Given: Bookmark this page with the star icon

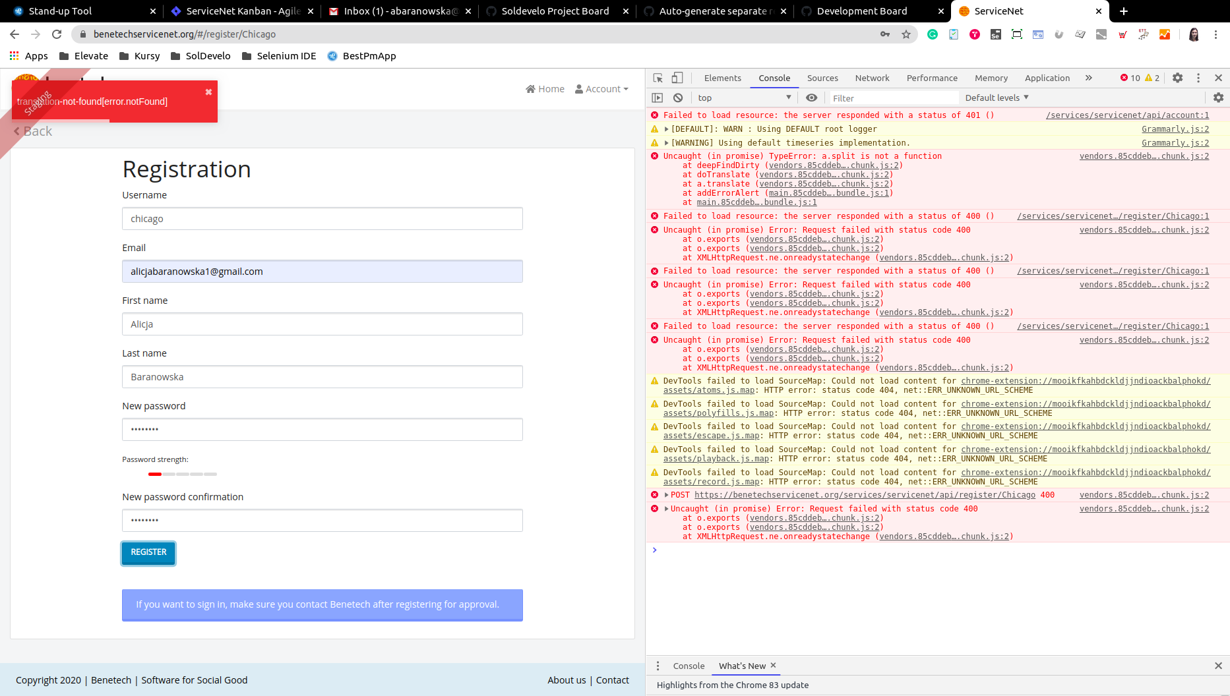Looking at the screenshot, I should (907, 34).
